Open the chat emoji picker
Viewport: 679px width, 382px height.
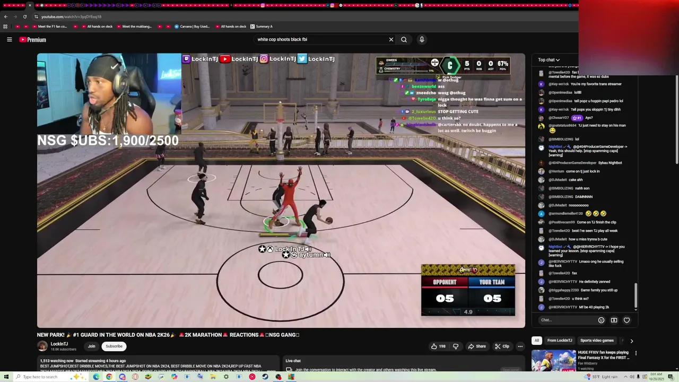[601, 320]
